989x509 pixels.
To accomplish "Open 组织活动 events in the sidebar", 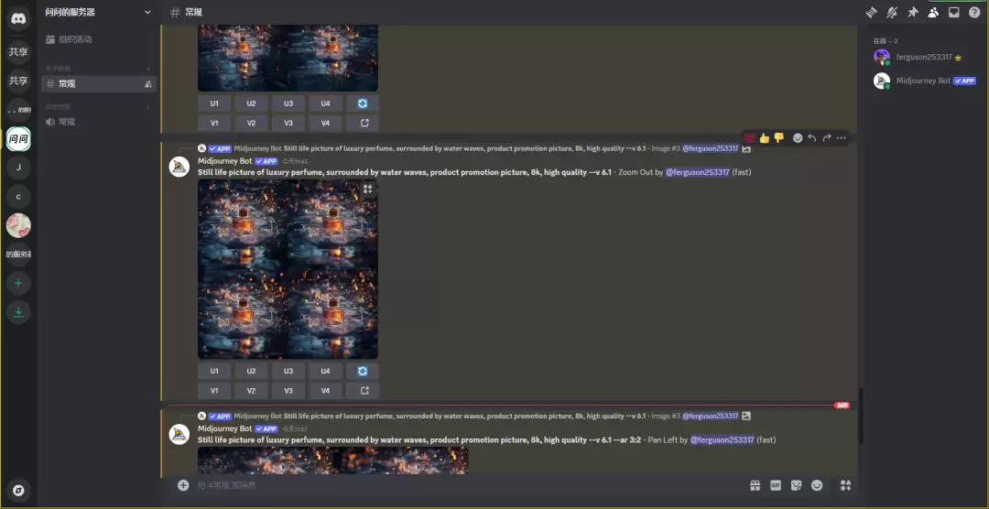I will click(x=74, y=39).
